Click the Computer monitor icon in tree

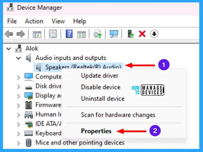click(x=29, y=77)
